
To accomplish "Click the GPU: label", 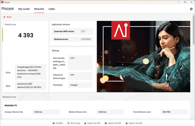I will pos(8,86).
